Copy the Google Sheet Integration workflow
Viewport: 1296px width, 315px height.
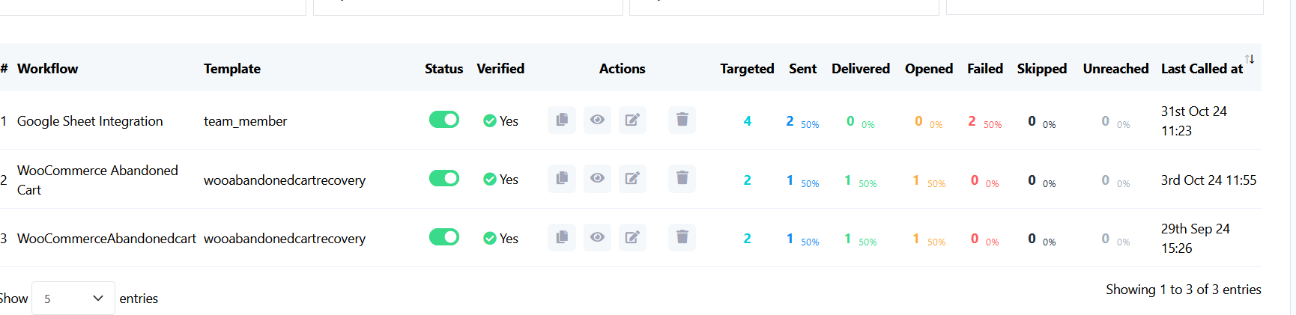pos(562,120)
